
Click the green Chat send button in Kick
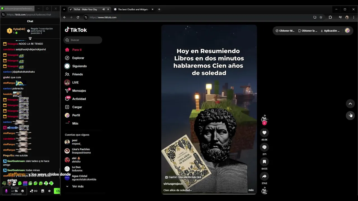pos(57,191)
